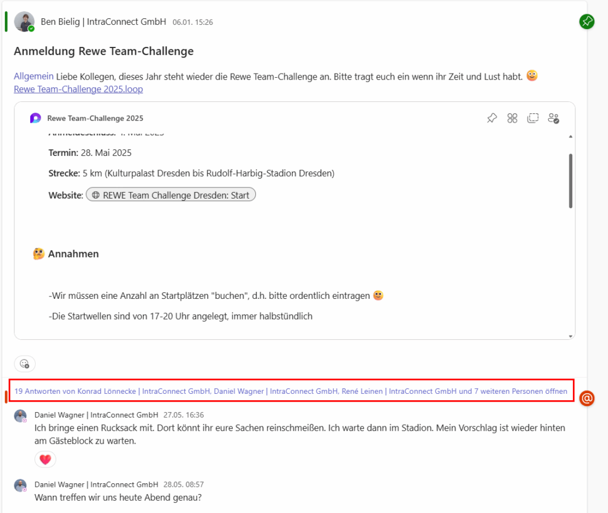Open the Loop apps grid icon
The height and width of the screenshot is (513, 608).
(x=512, y=118)
